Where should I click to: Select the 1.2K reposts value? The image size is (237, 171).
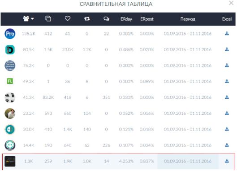coord(87,49)
